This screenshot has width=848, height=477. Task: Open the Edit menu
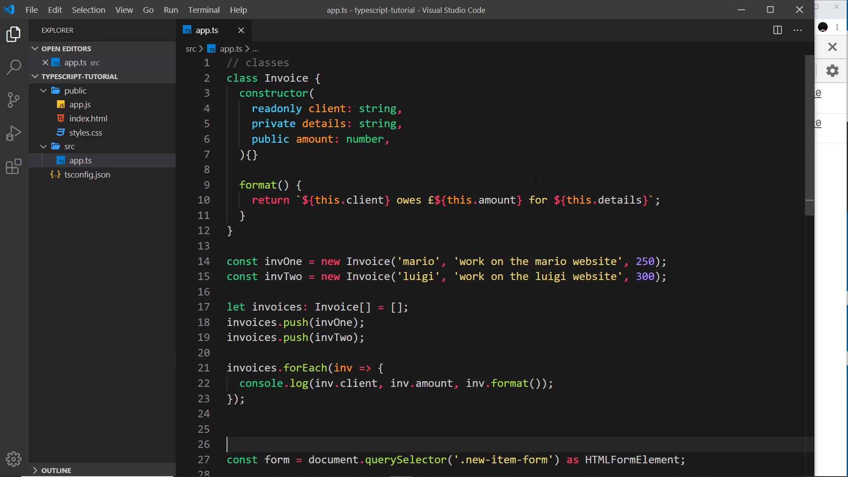pyautogui.click(x=55, y=10)
